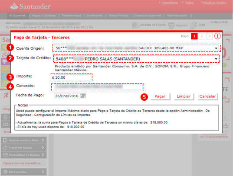Click the CFDI documents icon
The image size is (233, 176).
click(x=194, y=25)
